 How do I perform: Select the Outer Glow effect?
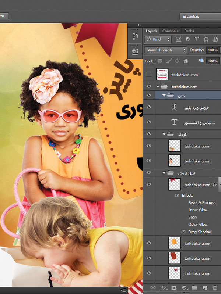tap(198, 225)
